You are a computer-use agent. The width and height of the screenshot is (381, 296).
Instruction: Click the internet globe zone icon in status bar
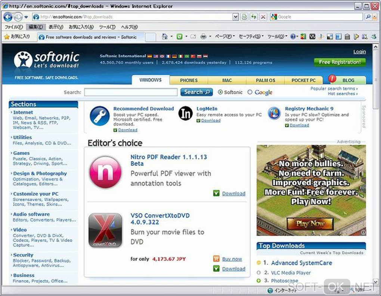pyautogui.click(x=270, y=290)
